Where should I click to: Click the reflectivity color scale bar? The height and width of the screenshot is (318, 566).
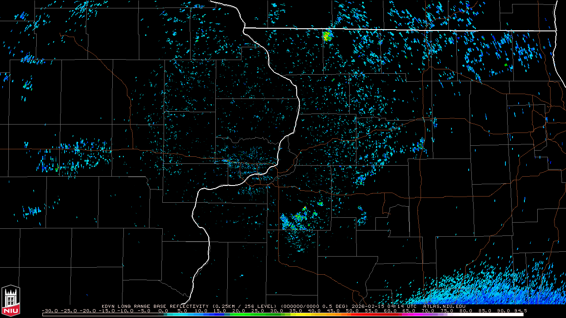283,314
